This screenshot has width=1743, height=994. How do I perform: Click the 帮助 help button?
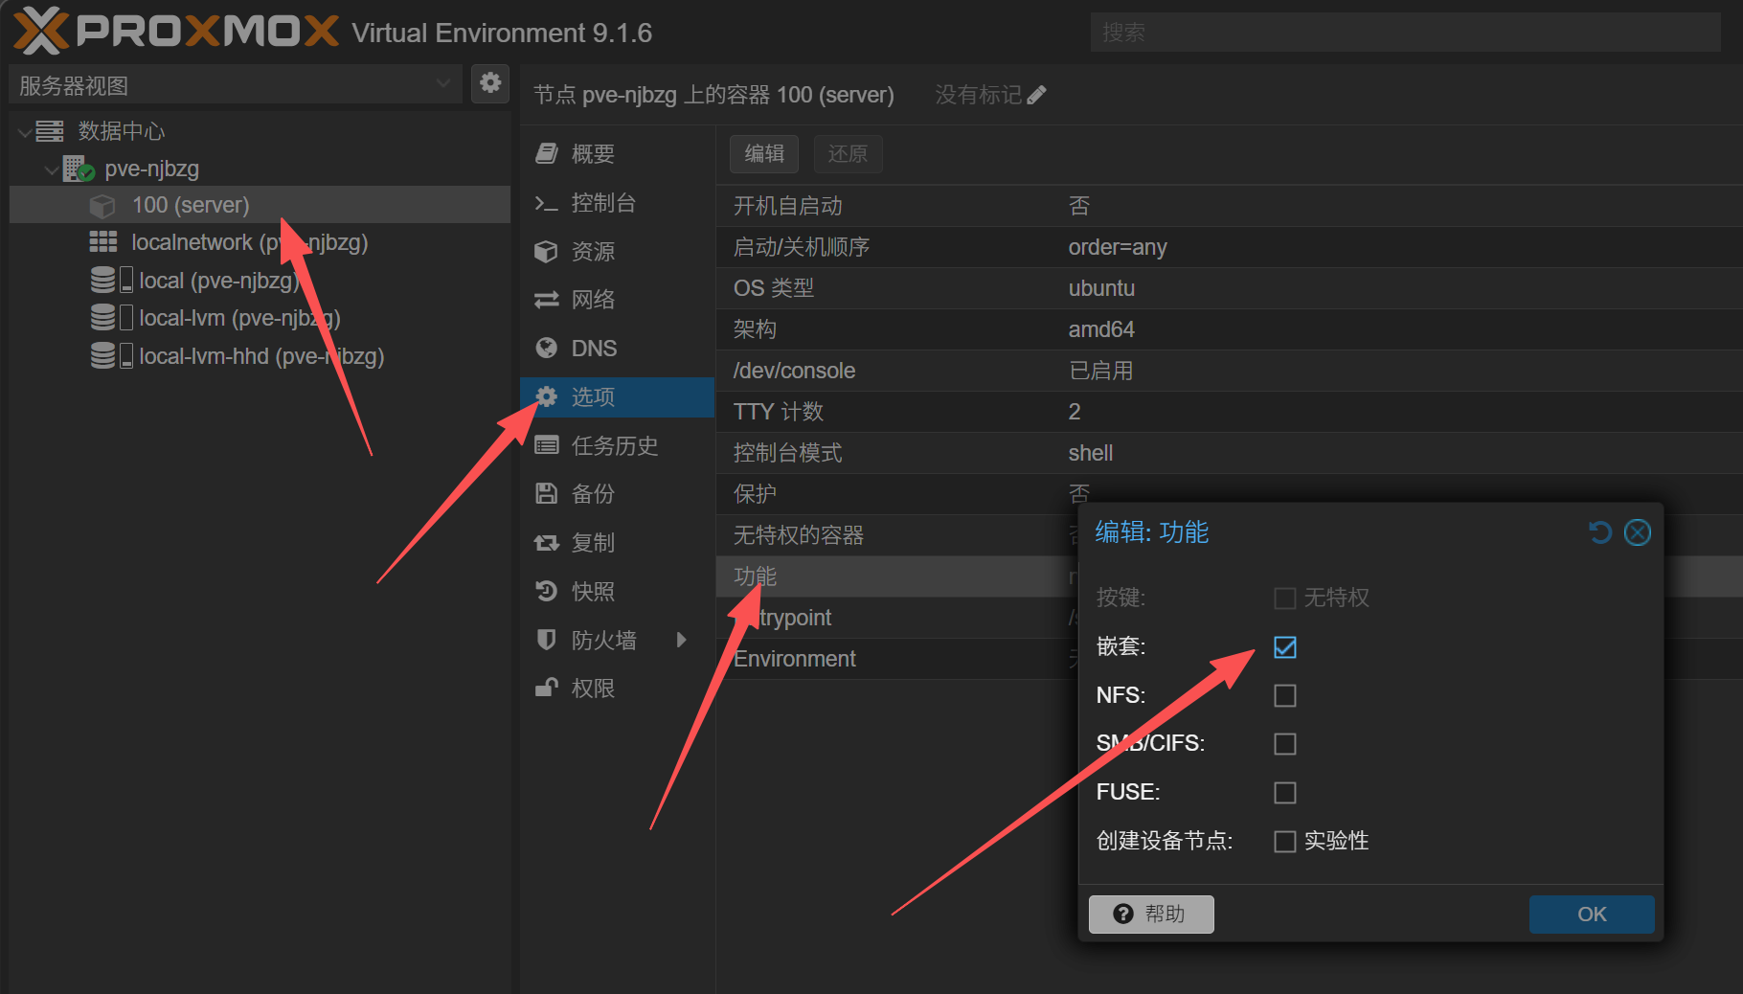1150,915
